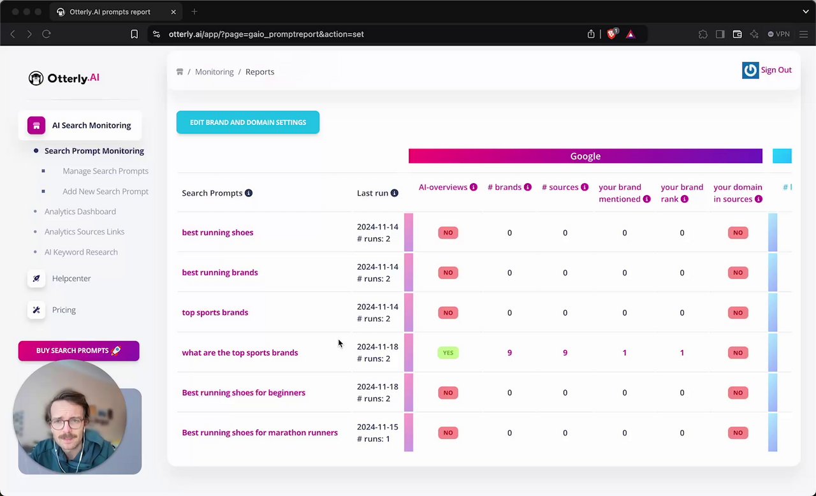Click the Sign Out link
The height and width of the screenshot is (496, 816).
(x=776, y=70)
